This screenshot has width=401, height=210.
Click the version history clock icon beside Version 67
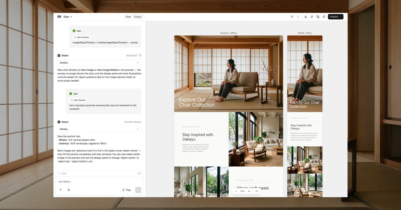point(140,56)
